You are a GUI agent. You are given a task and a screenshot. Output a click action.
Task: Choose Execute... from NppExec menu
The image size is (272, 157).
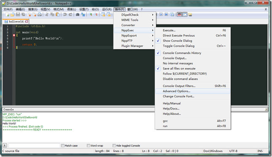193,30
